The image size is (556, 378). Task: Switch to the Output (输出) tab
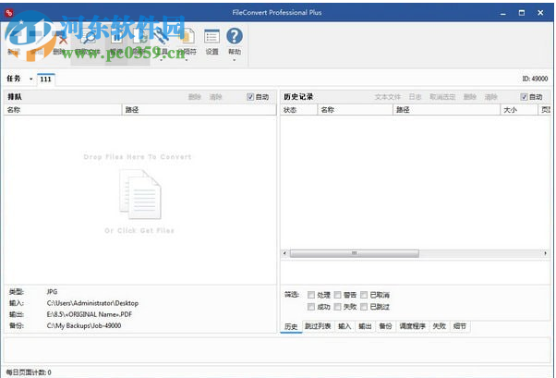pyautogui.click(x=365, y=326)
